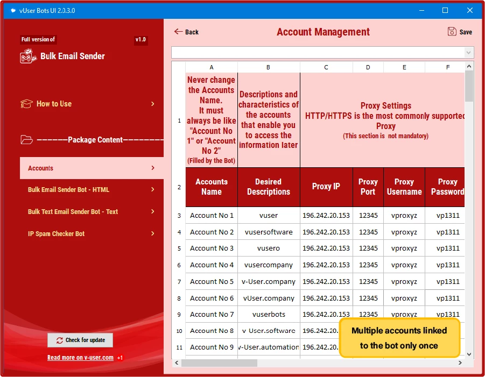Click the scroll down arrow of spreadsheet
Image resolution: width=485 pixels, height=377 pixels.
(x=469, y=354)
